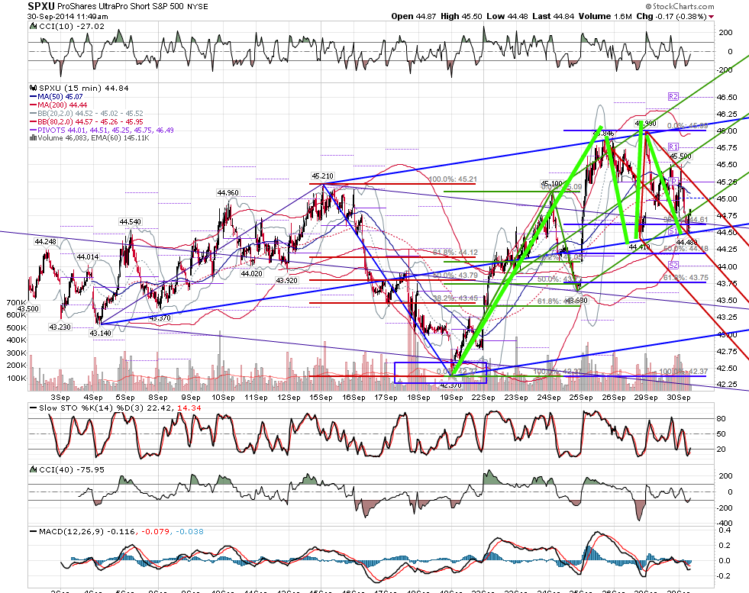Click the PIVOTS legend entry
The height and width of the screenshot is (593, 749).
pos(102,131)
